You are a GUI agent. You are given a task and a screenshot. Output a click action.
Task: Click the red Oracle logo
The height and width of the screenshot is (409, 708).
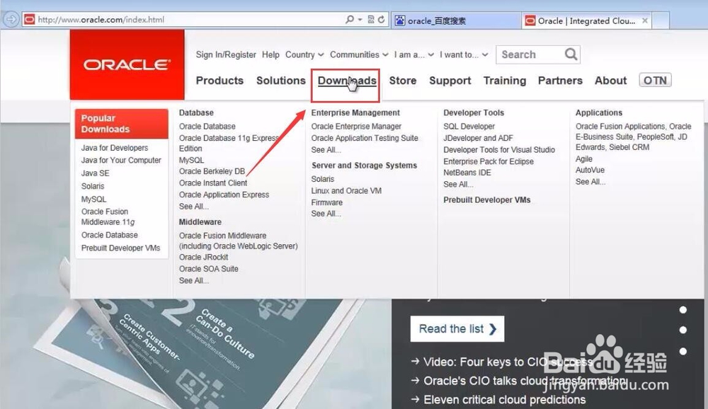(127, 64)
